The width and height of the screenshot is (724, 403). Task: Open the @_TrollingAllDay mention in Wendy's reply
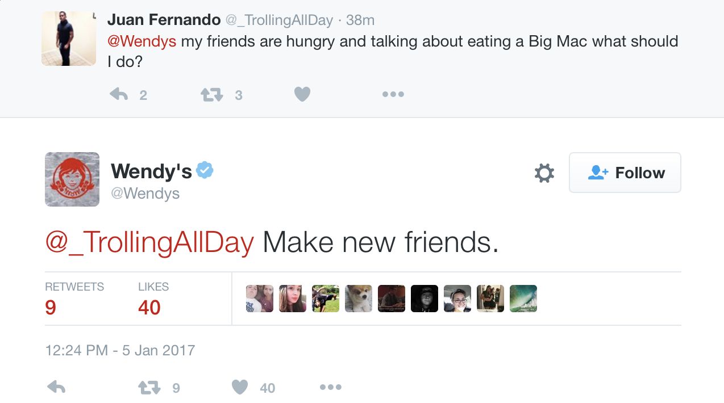point(149,243)
